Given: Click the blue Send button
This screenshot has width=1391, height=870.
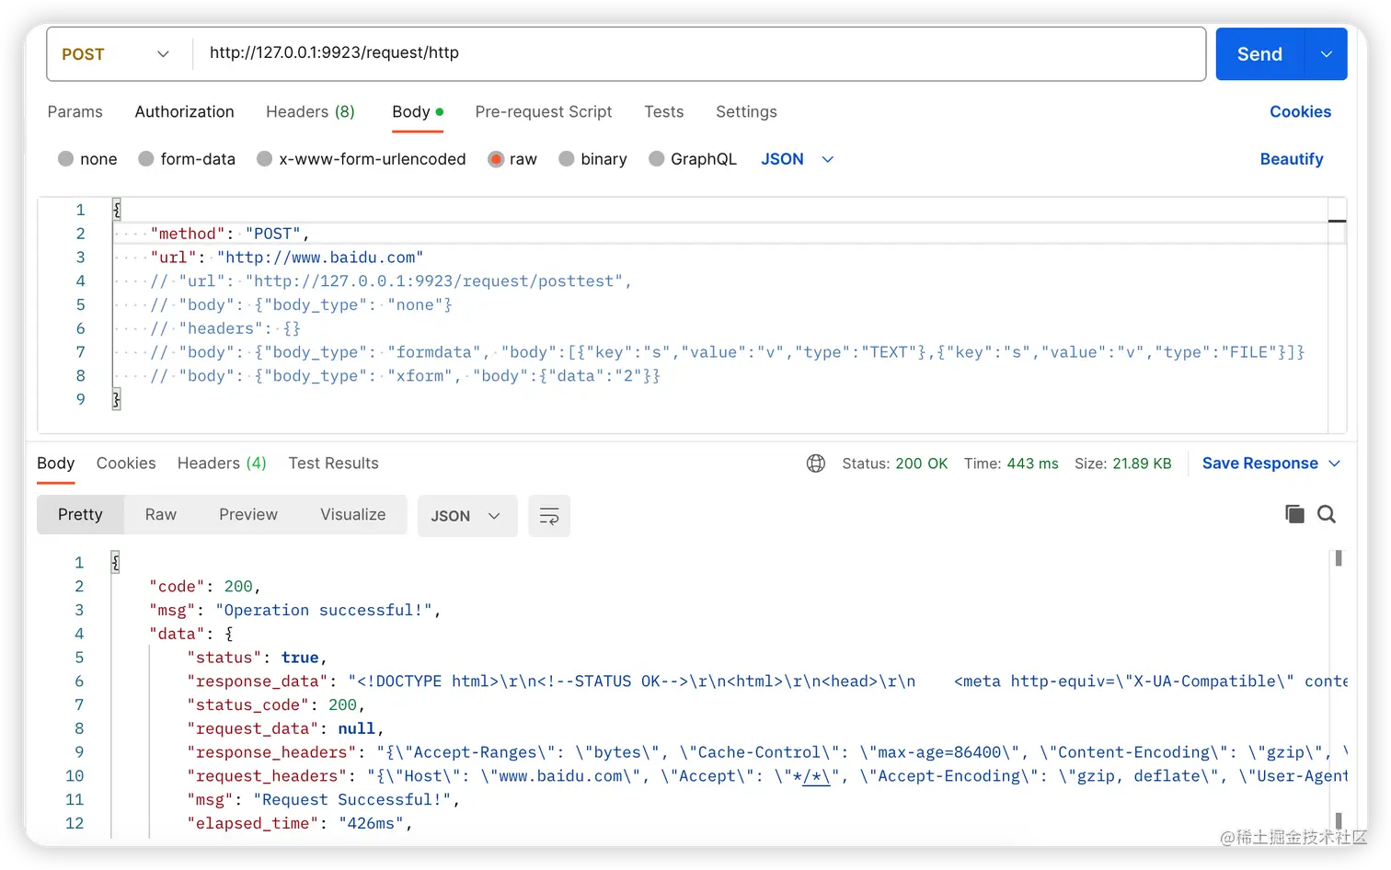Looking at the screenshot, I should [x=1259, y=54].
